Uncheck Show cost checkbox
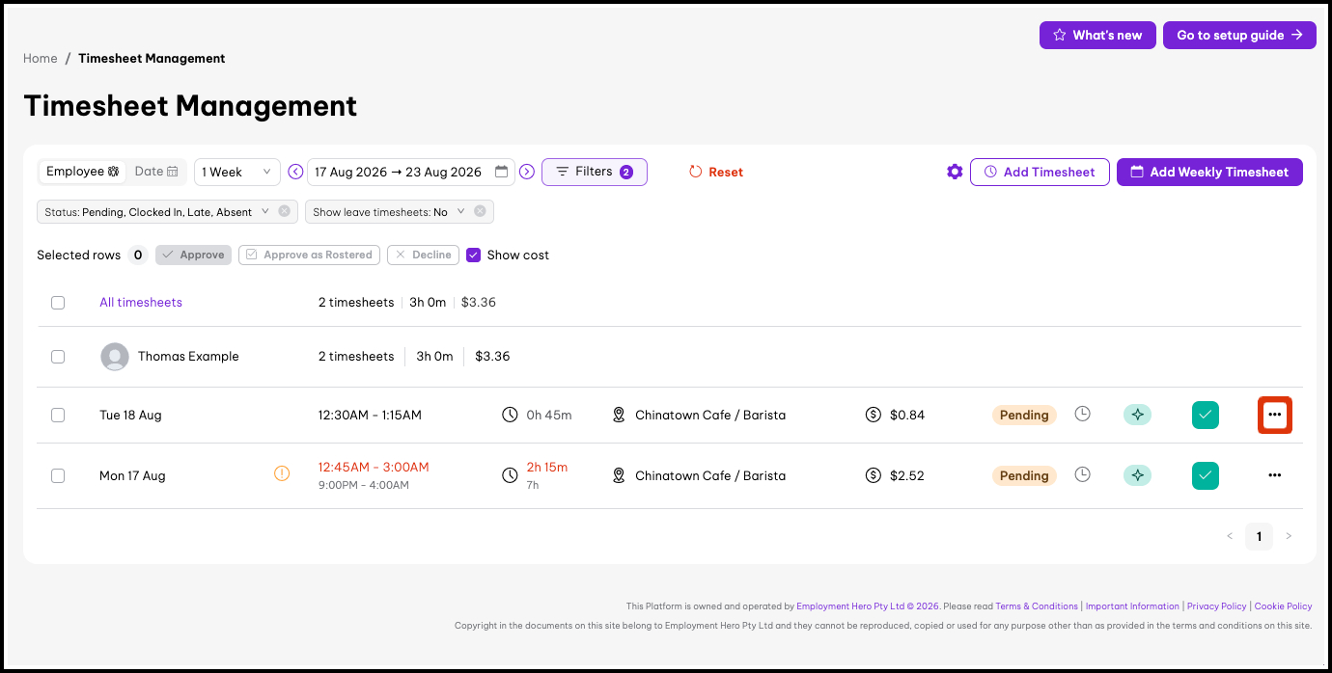 473,255
